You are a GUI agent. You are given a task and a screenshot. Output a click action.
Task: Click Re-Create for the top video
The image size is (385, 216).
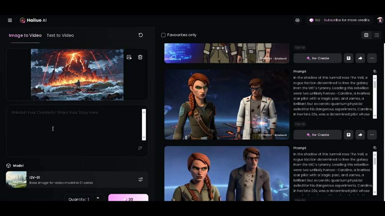317,58
